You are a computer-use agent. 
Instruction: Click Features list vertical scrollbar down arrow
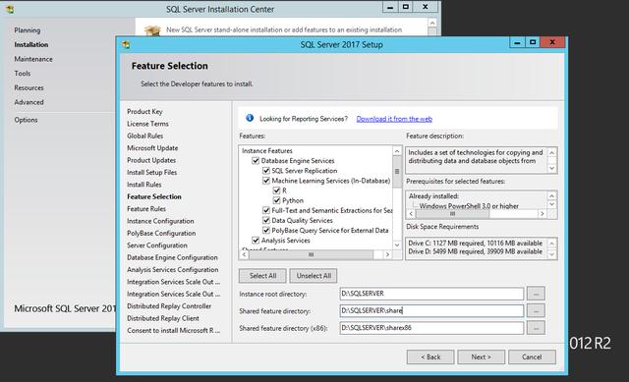click(x=397, y=245)
